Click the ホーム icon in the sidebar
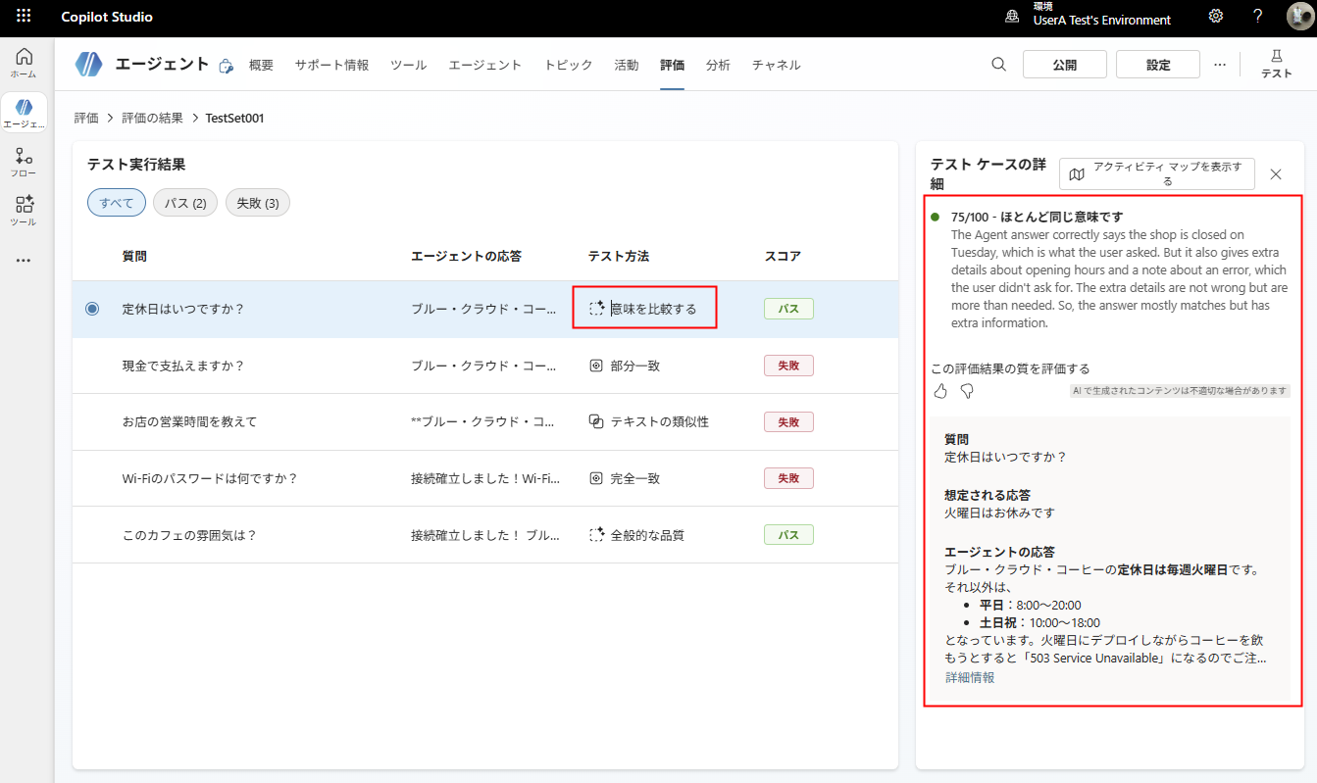The height and width of the screenshot is (783, 1317). click(24, 62)
